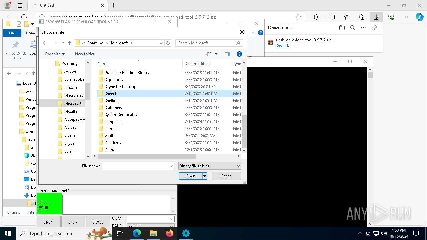Open the Organize menu
The height and width of the screenshot is (240, 427).
click(x=55, y=54)
